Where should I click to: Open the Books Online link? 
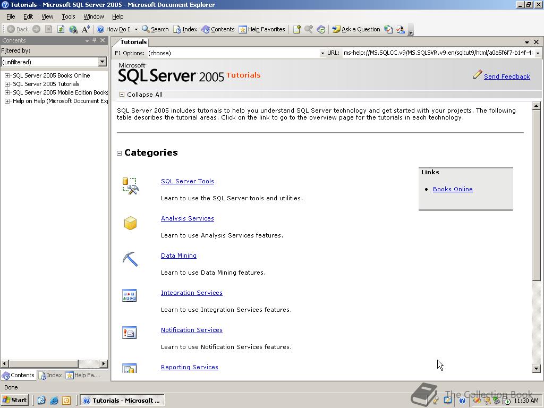point(453,189)
